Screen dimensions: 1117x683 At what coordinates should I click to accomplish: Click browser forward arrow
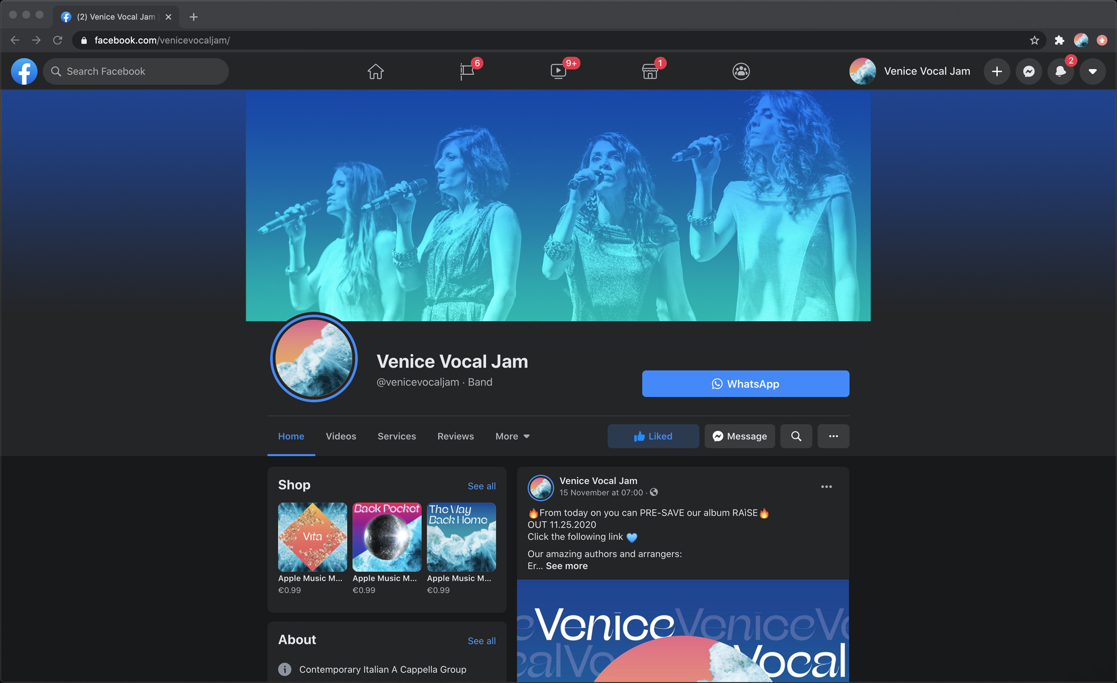[x=36, y=40]
